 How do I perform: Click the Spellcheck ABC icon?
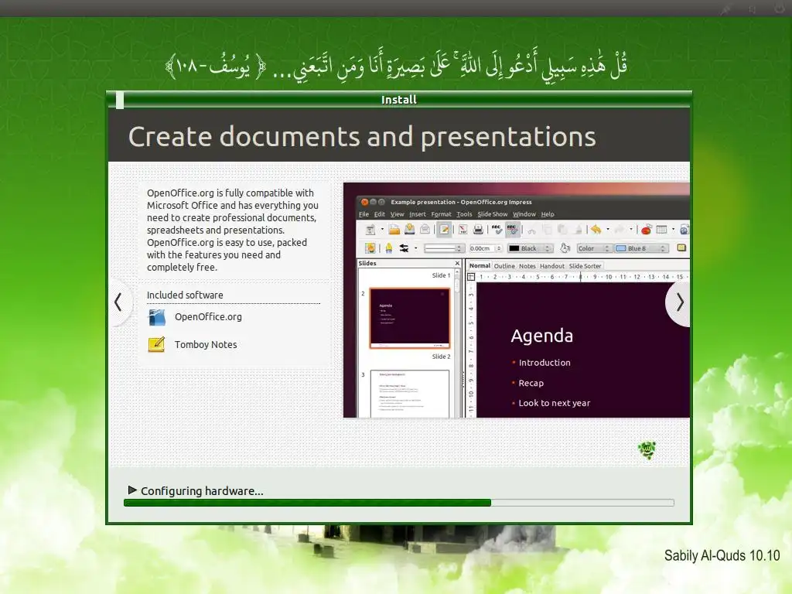point(497,230)
